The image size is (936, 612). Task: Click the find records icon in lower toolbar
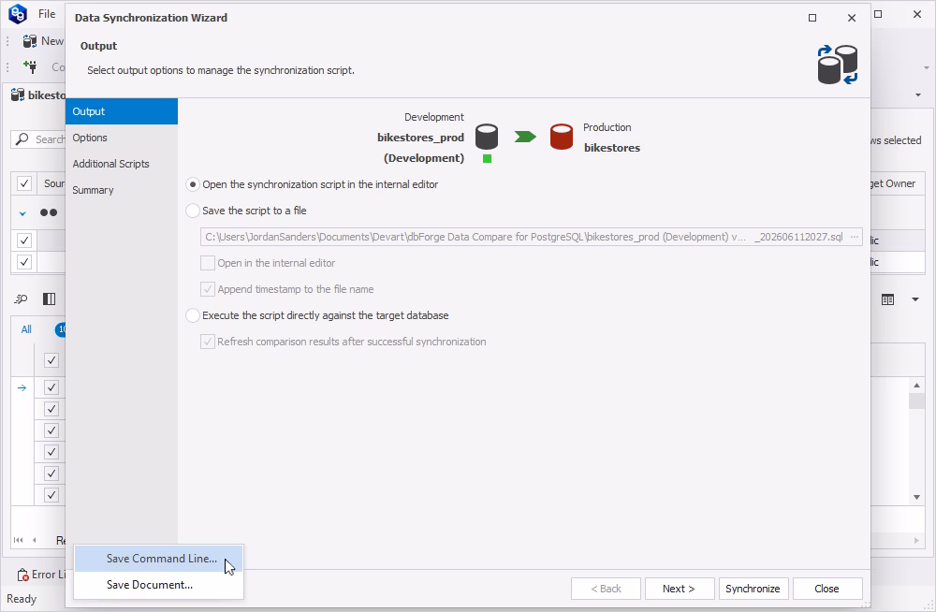21,299
